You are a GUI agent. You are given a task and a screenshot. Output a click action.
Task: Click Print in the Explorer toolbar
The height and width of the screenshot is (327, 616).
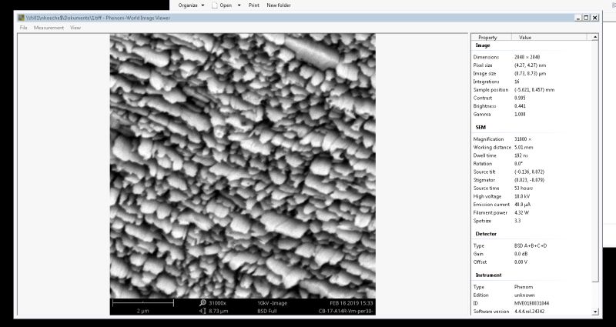254,5
